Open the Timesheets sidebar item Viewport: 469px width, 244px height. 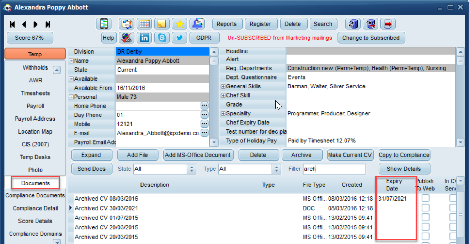[35, 93]
